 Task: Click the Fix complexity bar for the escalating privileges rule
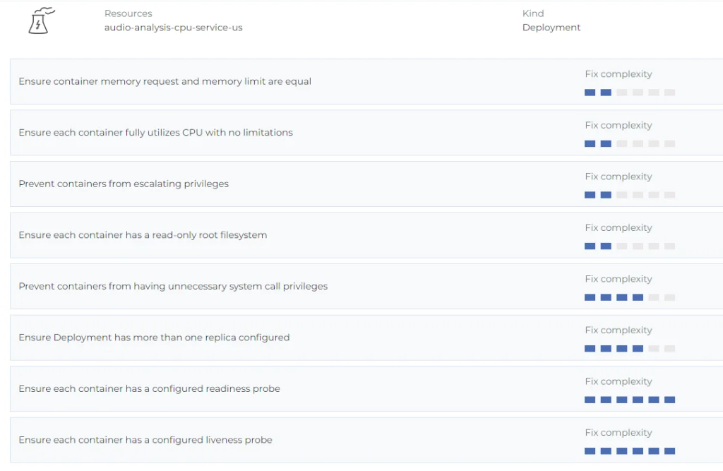coord(630,195)
